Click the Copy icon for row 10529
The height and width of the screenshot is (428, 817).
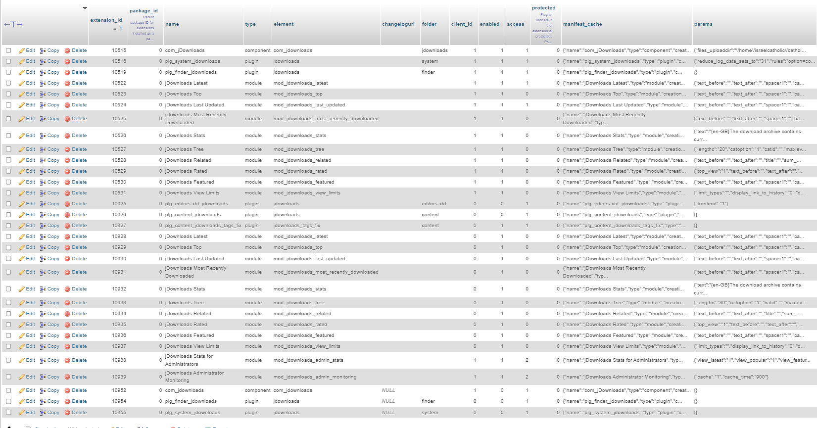tap(43, 171)
